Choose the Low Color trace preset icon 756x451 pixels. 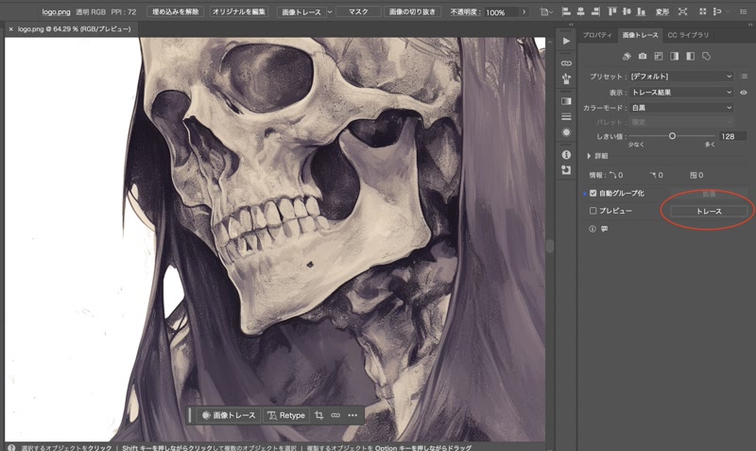(x=658, y=57)
